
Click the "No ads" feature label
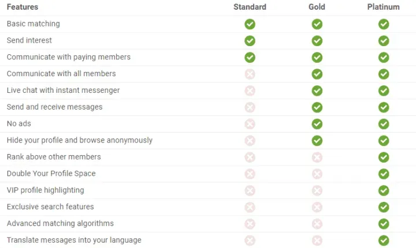(x=18, y=123)
